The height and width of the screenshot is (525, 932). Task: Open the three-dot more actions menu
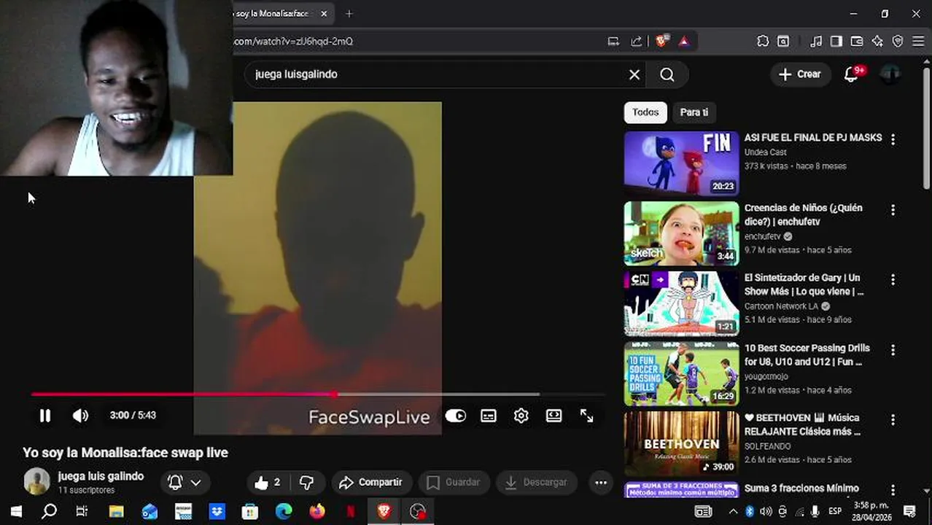pyautogui.click(x=601, y=483)
